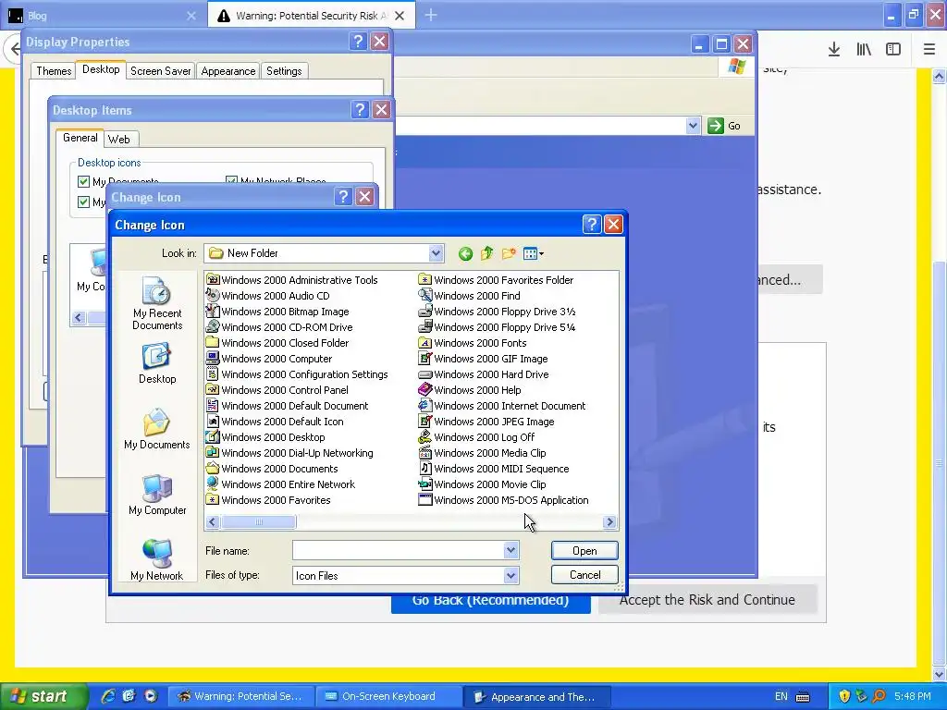Screen dimensions: 947x710
Task: Open Firefox downloads arrow icon
Action: tap(833, 50)
